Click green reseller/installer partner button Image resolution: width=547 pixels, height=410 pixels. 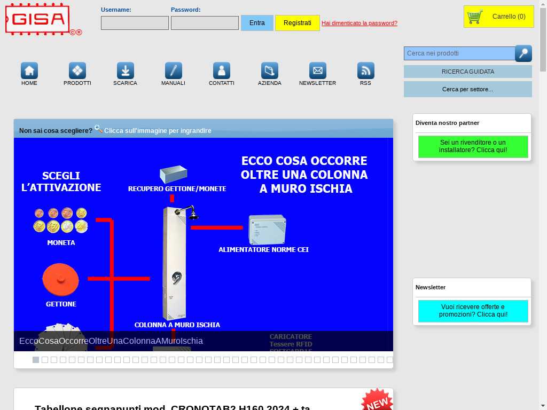point(473,146)
